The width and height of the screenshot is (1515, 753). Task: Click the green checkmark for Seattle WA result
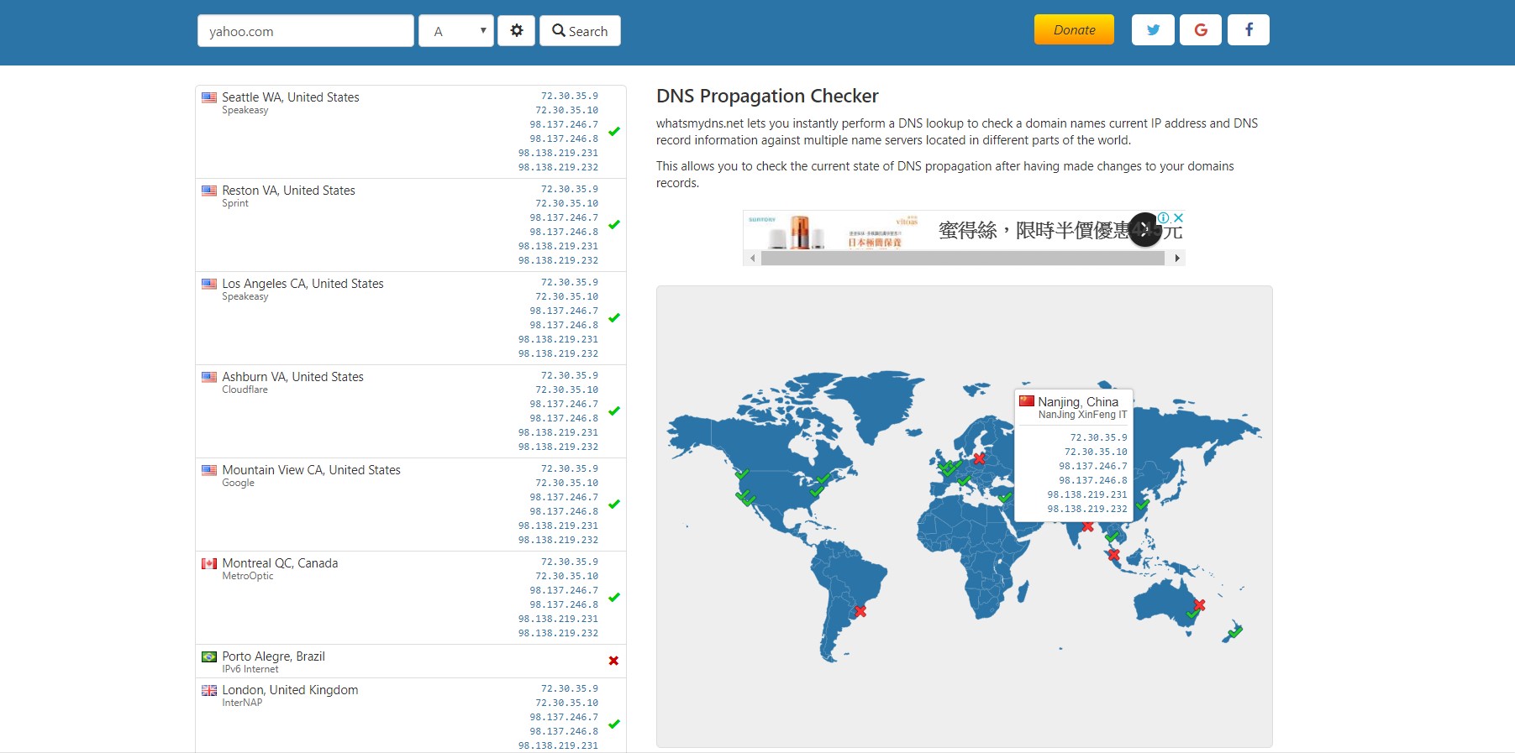tap(614, 131)
